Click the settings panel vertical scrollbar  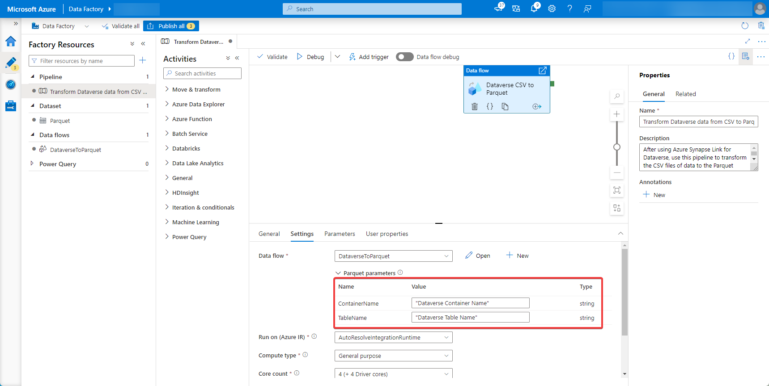pos(625,292)
